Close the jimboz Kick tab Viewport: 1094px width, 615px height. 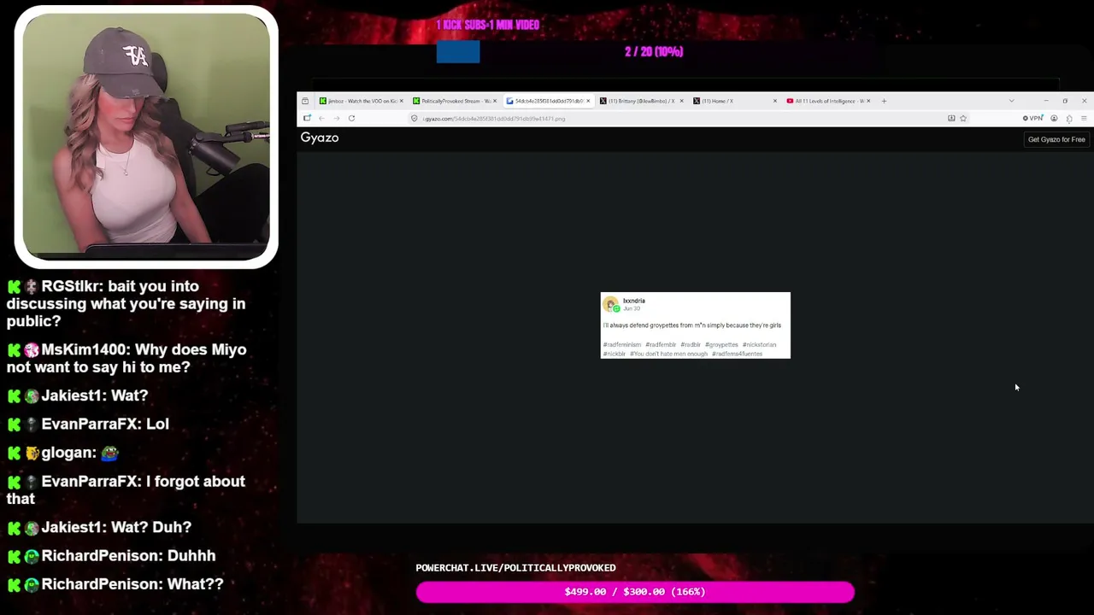tap(402, 101)
